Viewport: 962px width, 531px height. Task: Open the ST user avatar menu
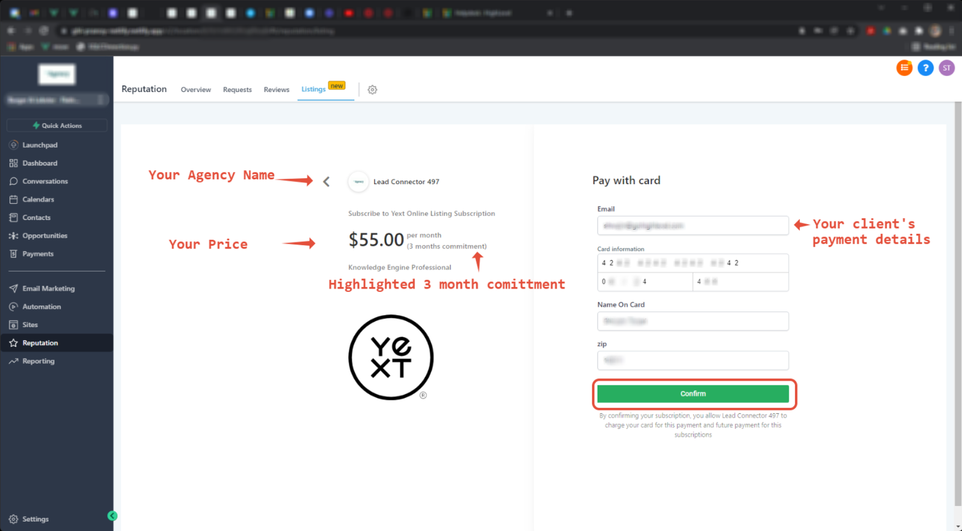946,68
